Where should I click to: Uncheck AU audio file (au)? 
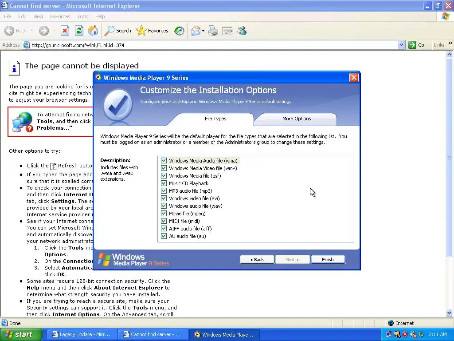click(x=164, y=236)
